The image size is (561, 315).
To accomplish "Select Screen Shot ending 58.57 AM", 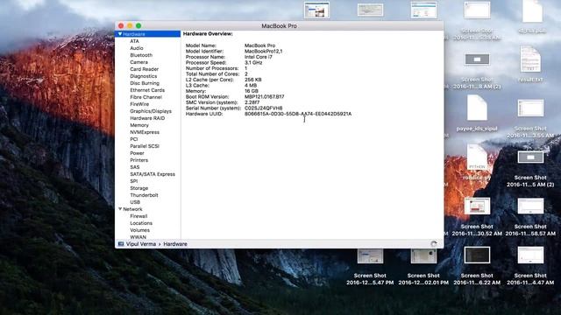I will [530, 206].
